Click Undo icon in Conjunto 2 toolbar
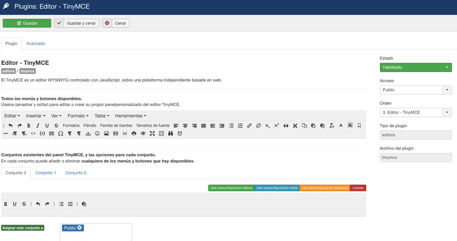The height and width of the screenshot is (241, 457). [x=38, y=204]
